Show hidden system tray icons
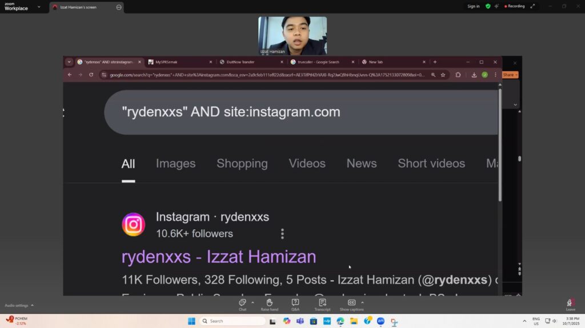This screenshot has height=328, width=585. [x=524, y=321]
